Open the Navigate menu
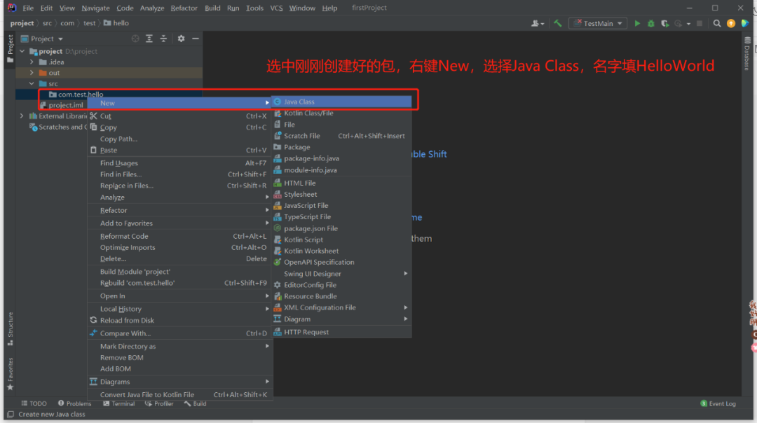 tap(95, 8)
